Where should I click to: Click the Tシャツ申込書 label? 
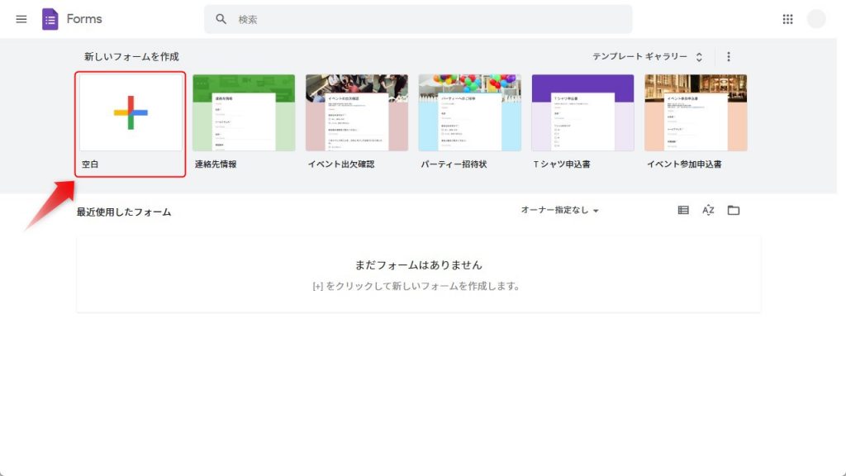pos(562,164)
